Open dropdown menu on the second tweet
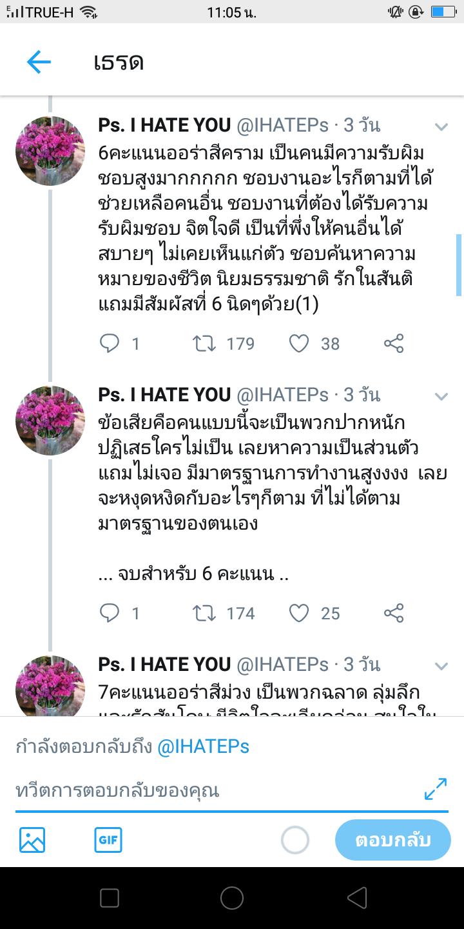This screenshot has width=464, height=929. [x=441, y=396]
